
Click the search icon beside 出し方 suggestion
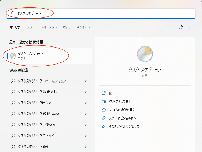point(13,103)
